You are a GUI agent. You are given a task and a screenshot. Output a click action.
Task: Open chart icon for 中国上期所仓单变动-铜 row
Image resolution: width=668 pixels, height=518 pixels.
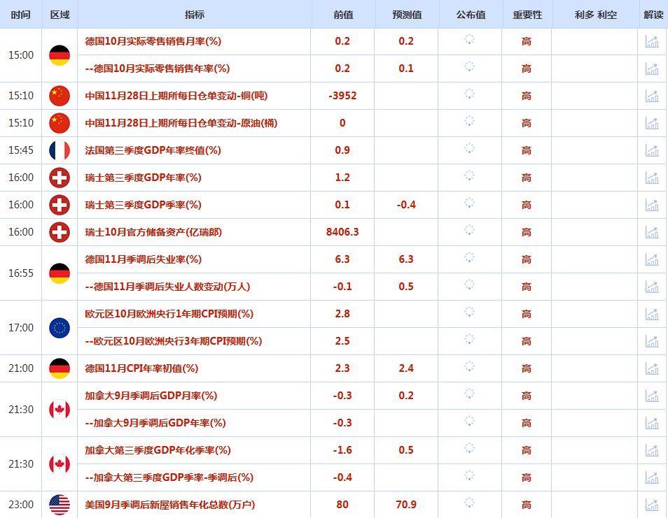652,96
